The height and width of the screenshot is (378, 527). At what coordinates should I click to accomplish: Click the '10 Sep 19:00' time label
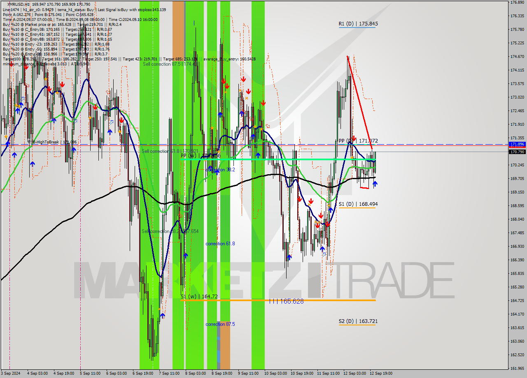[302, 374]
